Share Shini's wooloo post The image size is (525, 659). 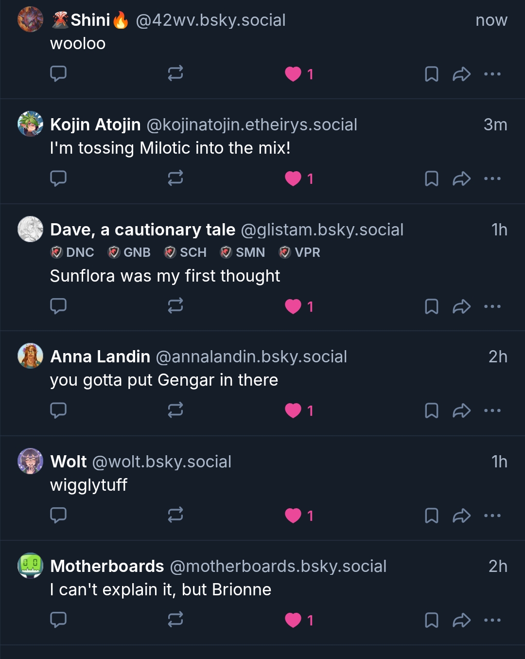(x=461, y=74)
